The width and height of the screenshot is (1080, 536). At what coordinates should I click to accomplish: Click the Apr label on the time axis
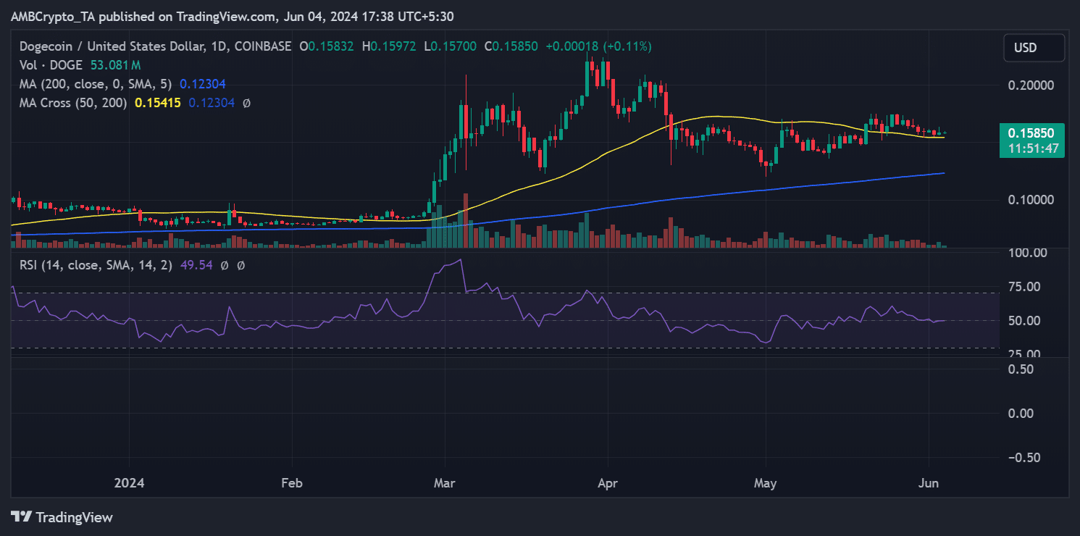[x=608, y=483]
